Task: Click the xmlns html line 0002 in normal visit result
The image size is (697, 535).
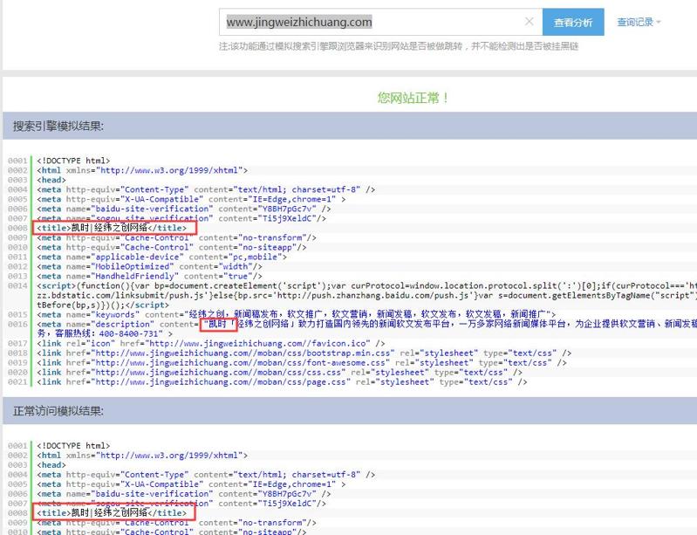Action: 142,456
